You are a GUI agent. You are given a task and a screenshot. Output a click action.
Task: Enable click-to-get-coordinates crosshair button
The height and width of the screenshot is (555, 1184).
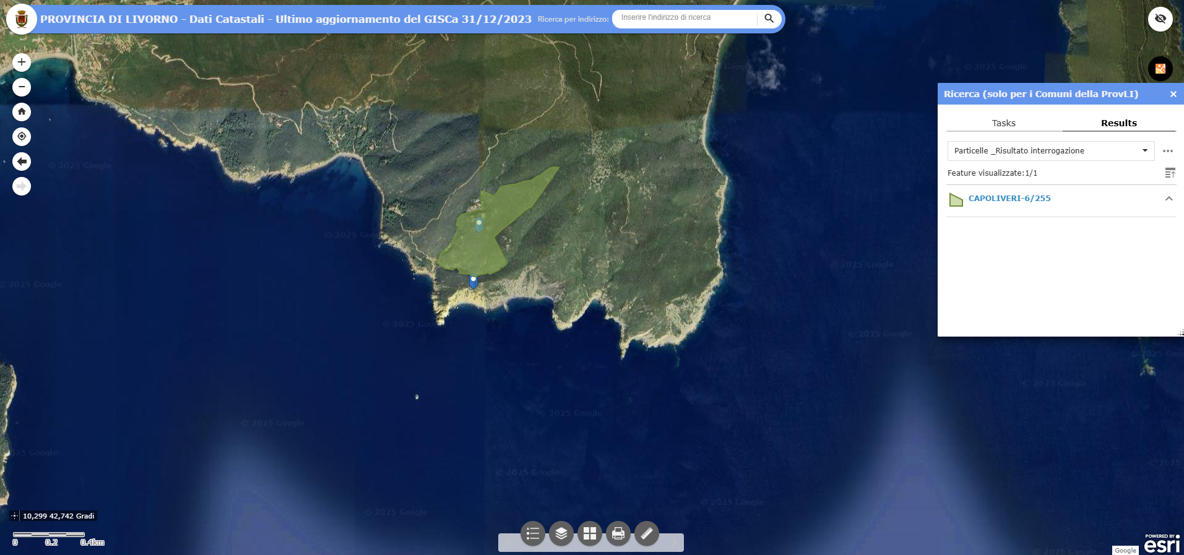click(15, 516)
